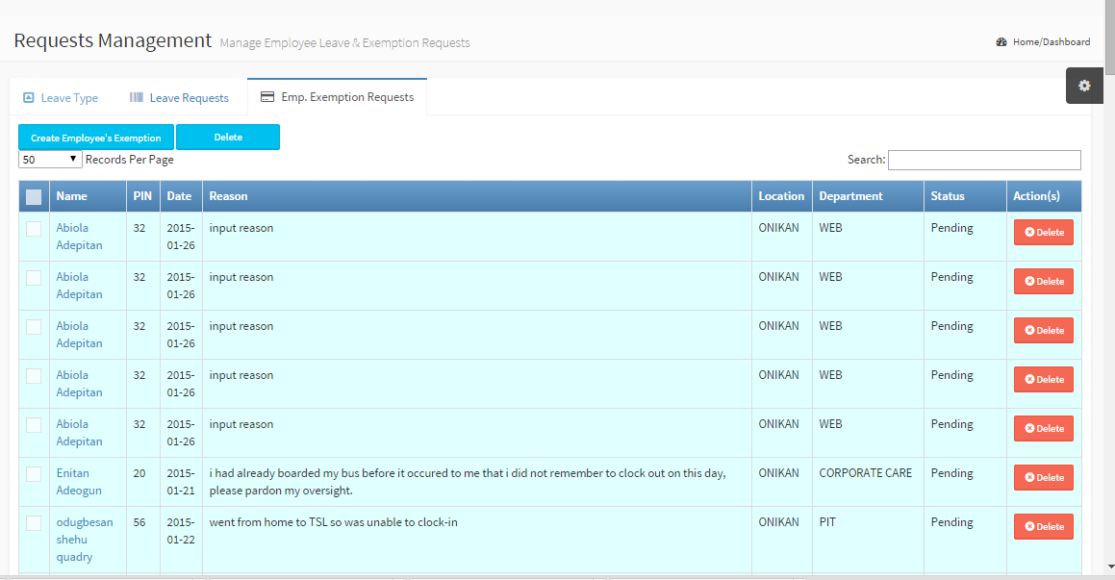The image size is (1115, 580).
Task: Click the Home/Dashboard icon
Action: pos(1001,42)
